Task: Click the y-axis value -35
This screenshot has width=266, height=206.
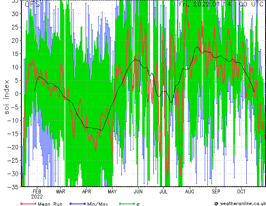Action: [13, 187]
